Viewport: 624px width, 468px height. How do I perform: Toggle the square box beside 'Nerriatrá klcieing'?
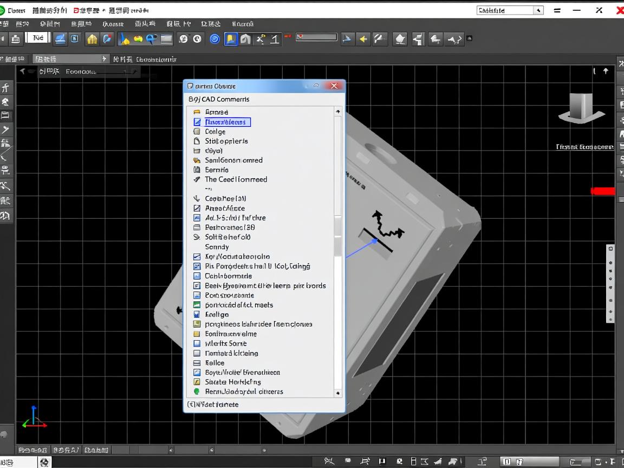click(x=197, y=353)
